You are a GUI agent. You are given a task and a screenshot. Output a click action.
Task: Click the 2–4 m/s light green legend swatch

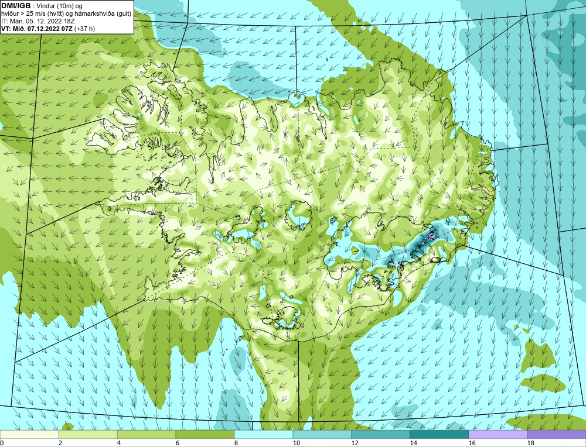point(88,435)
